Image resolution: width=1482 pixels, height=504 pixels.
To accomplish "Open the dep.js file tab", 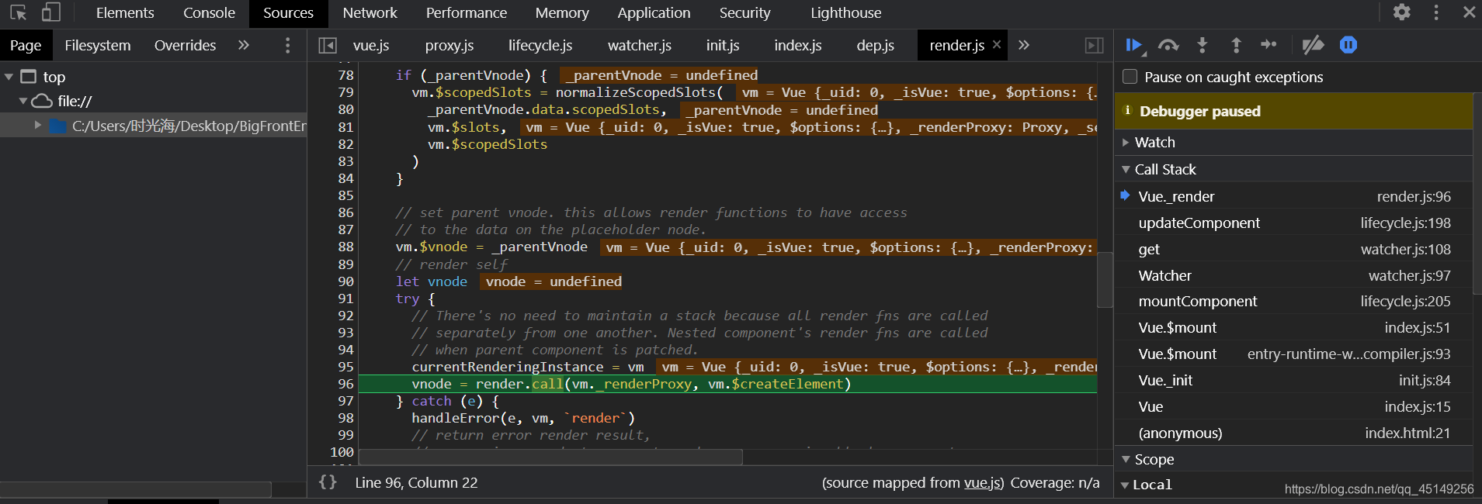I will (876, 45).
